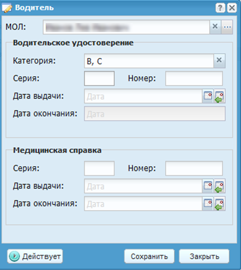Focus the driver's license Серия field

(99, 79)
